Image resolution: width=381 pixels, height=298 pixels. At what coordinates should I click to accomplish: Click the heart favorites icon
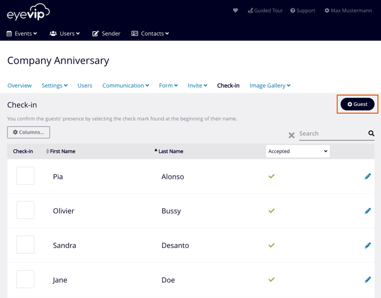(235, 10)
